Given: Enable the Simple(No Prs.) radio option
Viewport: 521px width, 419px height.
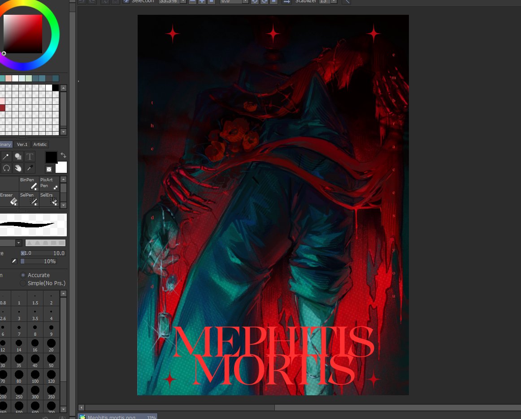Looking at the screenshot, I should click(23, 283).
